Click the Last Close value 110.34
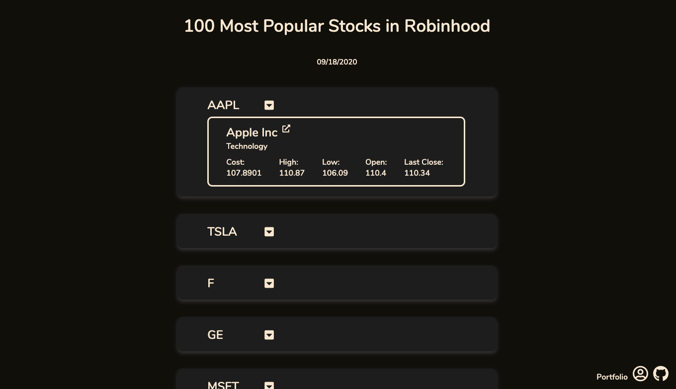 [417, 173]
